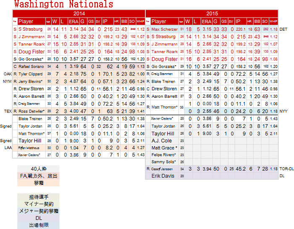This screenshot has height=229, width=294.
Task: Select the Sammy Solis row name
Action: click(x=164, y=162)
